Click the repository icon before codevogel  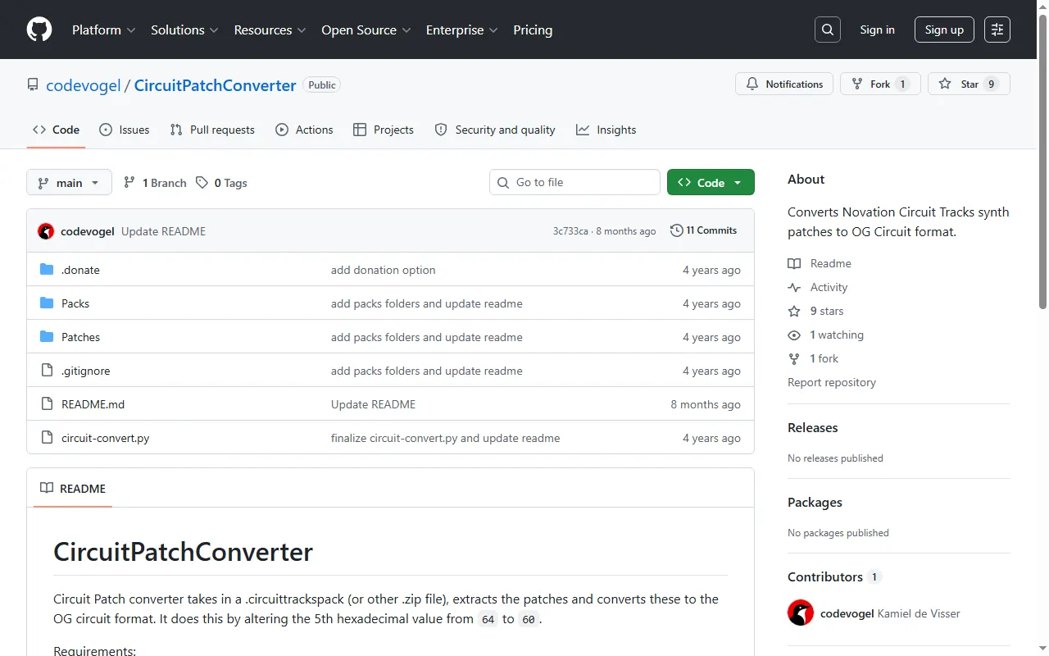coord(33,84)
